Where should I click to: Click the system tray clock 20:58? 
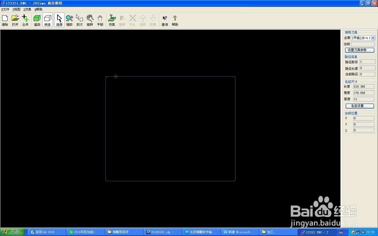(370, 232)
